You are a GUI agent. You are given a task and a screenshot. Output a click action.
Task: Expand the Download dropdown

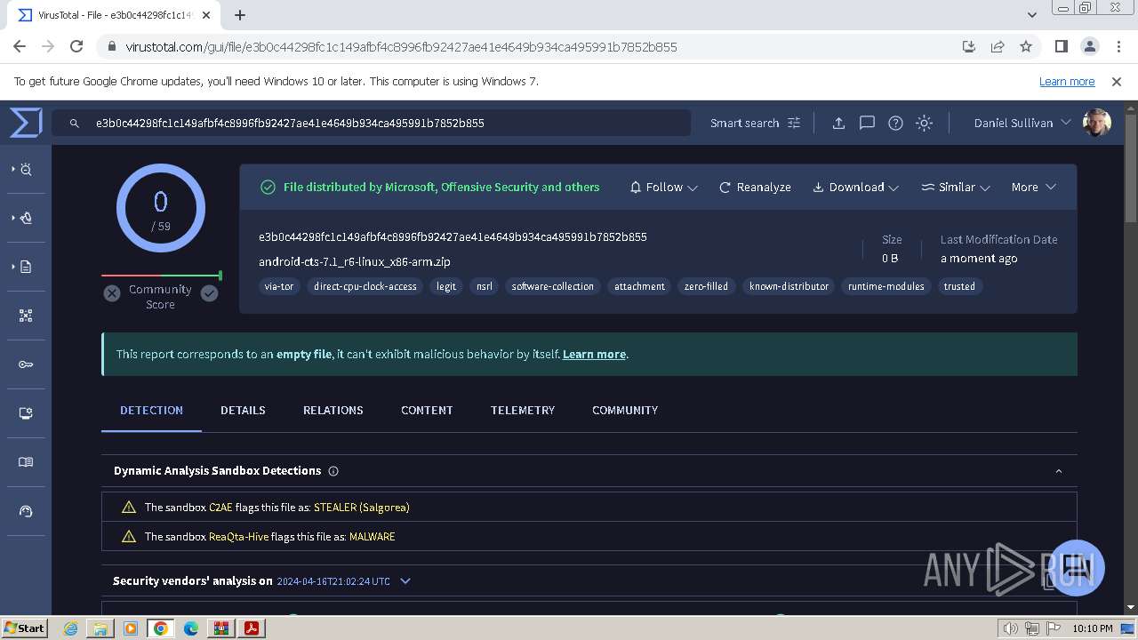tap(855, 187)
